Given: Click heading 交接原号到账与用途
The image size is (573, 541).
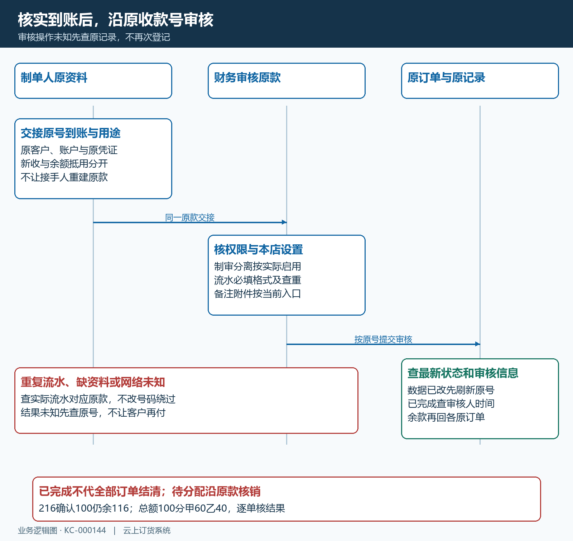Looking at the screenshot, I should (x=71, y=133).
